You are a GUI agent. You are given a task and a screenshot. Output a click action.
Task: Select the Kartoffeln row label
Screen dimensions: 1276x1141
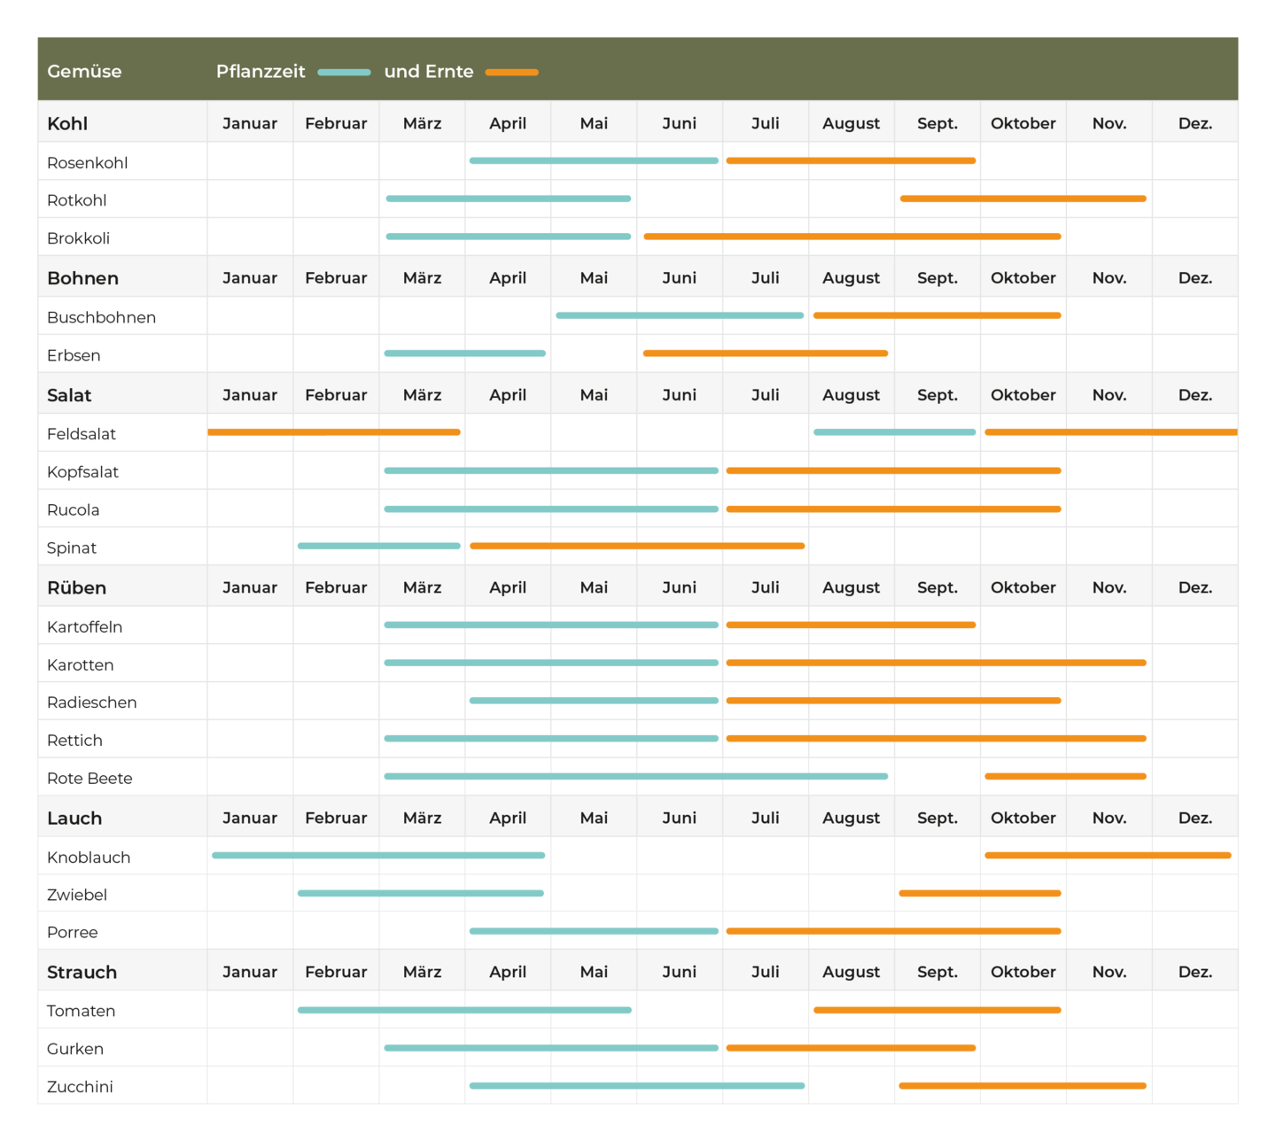84,627
